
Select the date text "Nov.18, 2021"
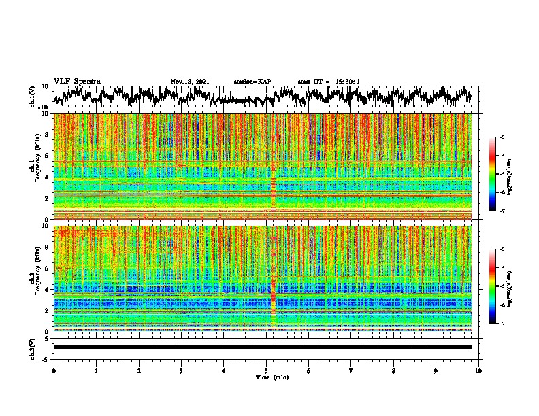[x=190, y=82]
